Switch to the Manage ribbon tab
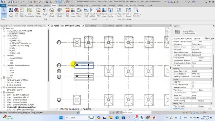 point(112,6)
